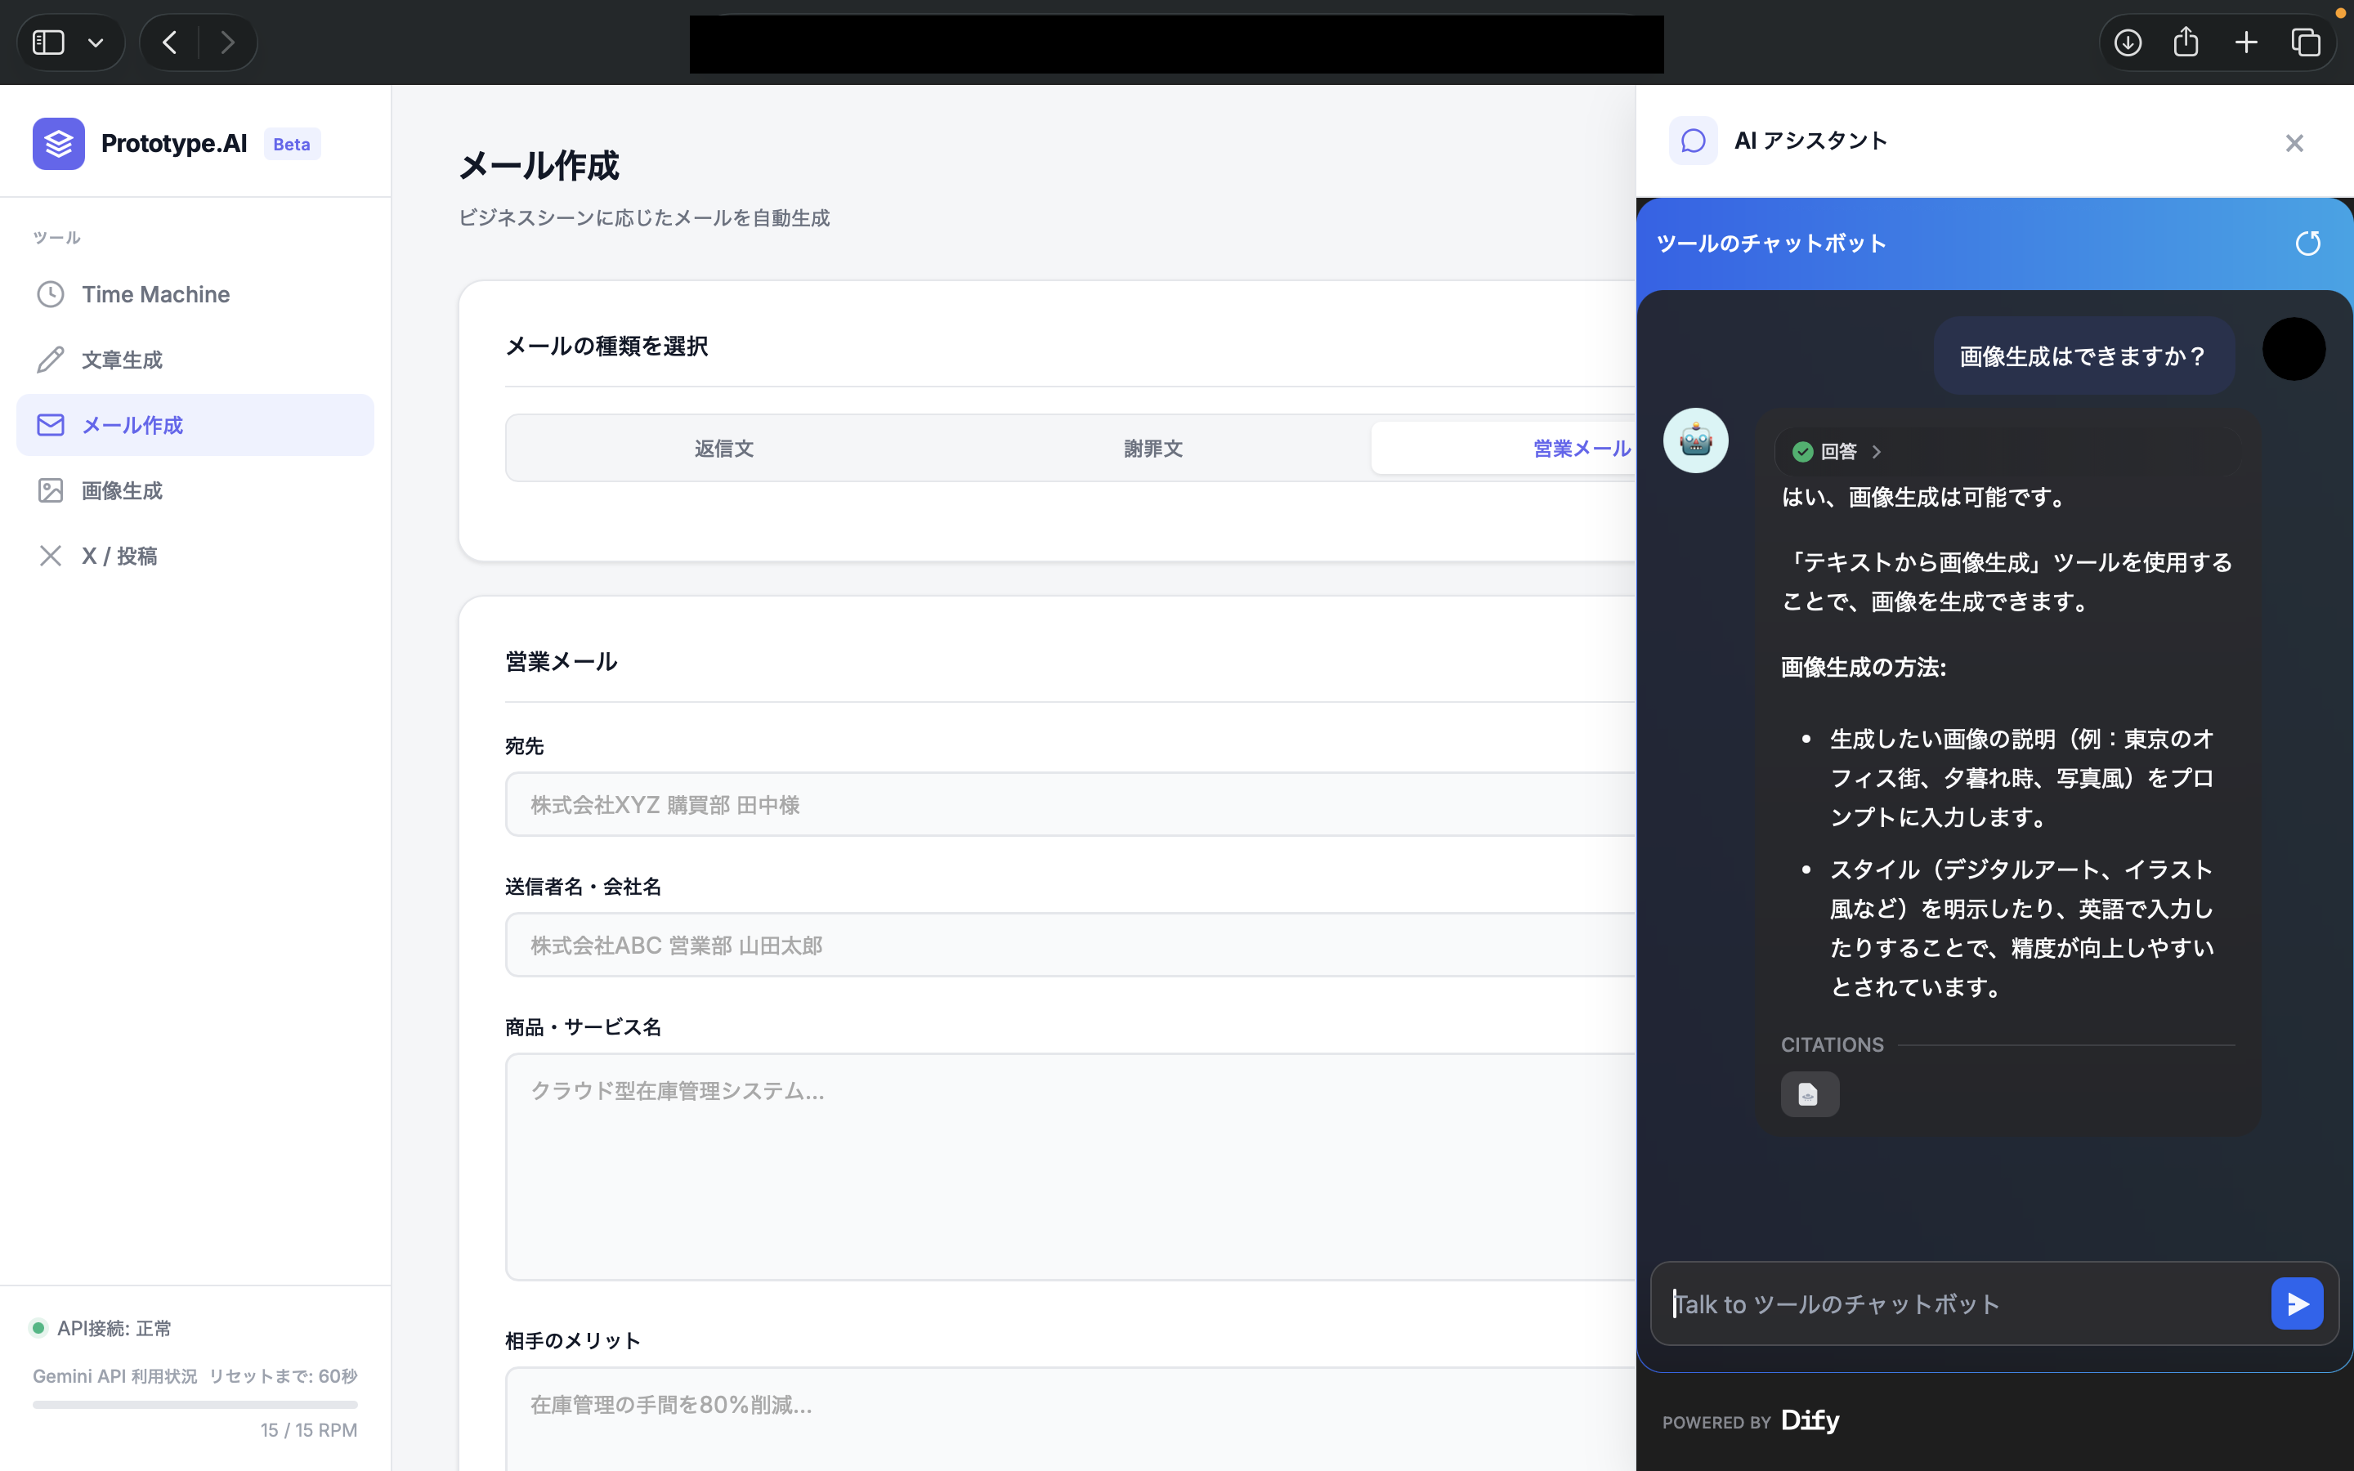This screenshot has height=1471, width=2354.
Task: Open X / 投稿 tool
Action: click(195, 556)
